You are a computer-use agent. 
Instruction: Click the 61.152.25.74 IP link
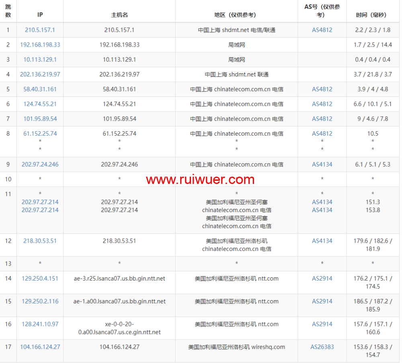point(40,134)
